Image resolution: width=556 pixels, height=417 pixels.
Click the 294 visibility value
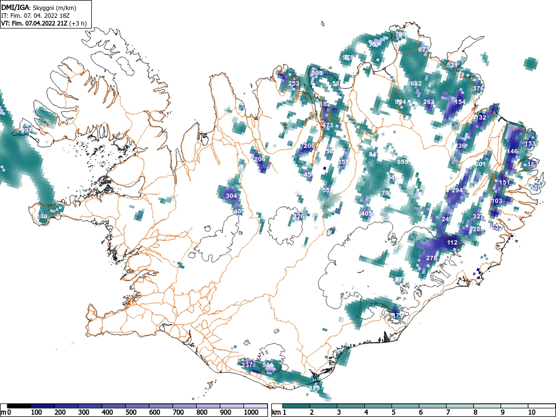(x=457, y=190)
